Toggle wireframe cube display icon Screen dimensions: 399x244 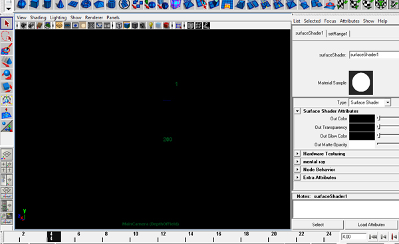point(118,25)
